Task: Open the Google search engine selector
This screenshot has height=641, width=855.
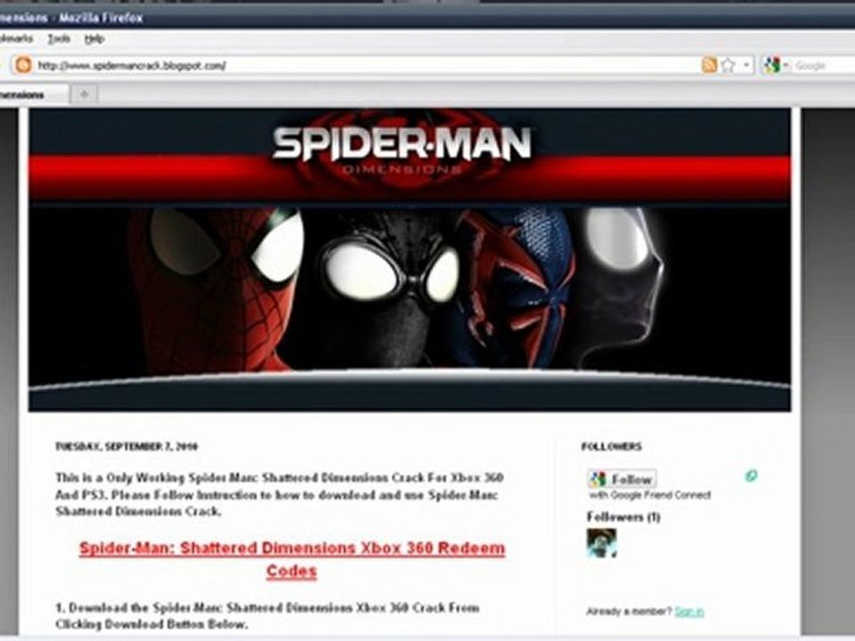Action: tap(776, 65)
